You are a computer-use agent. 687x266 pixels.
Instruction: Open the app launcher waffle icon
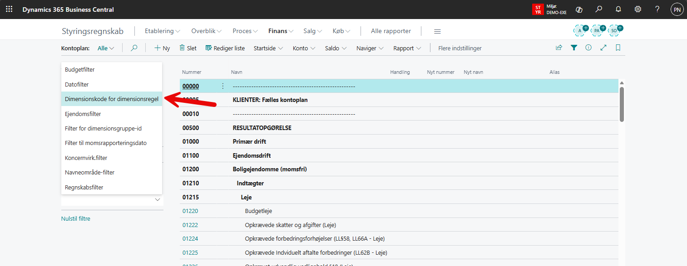(x=9, y=9)
